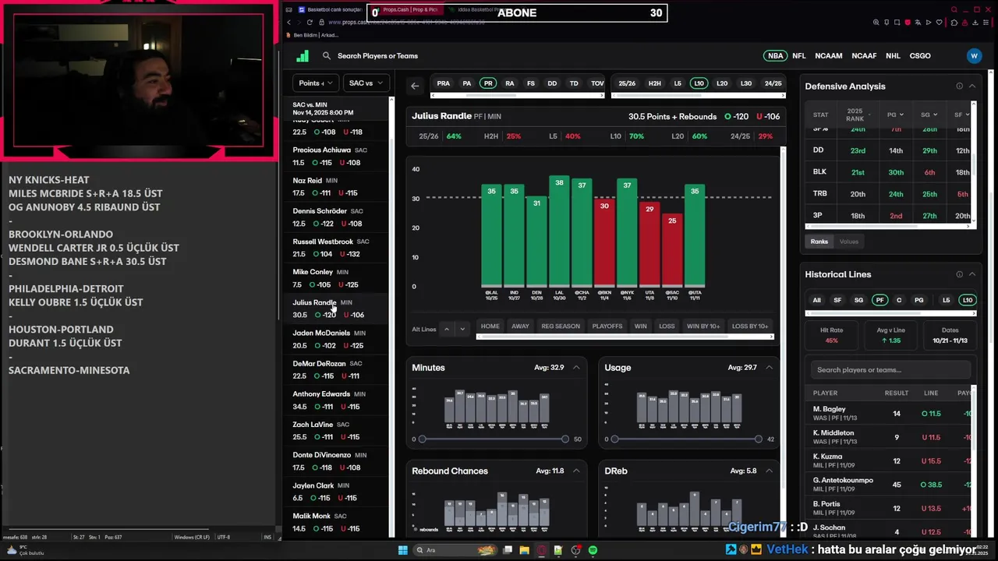
Task: Open File Explorer folder in taskbar
Action: point(524,550)
